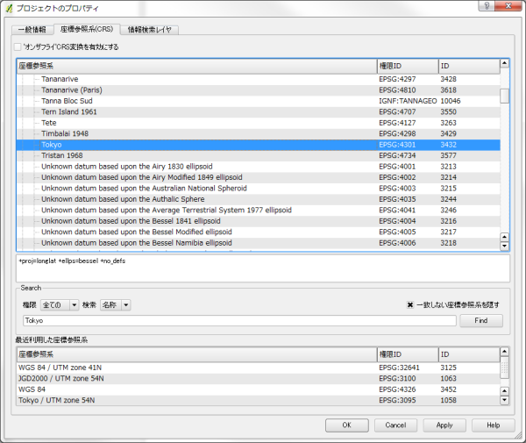Select the Airy Modified 1849 ellipsoid row
The width and height of the screenshot is (526, 443).
tap(259, 177)
